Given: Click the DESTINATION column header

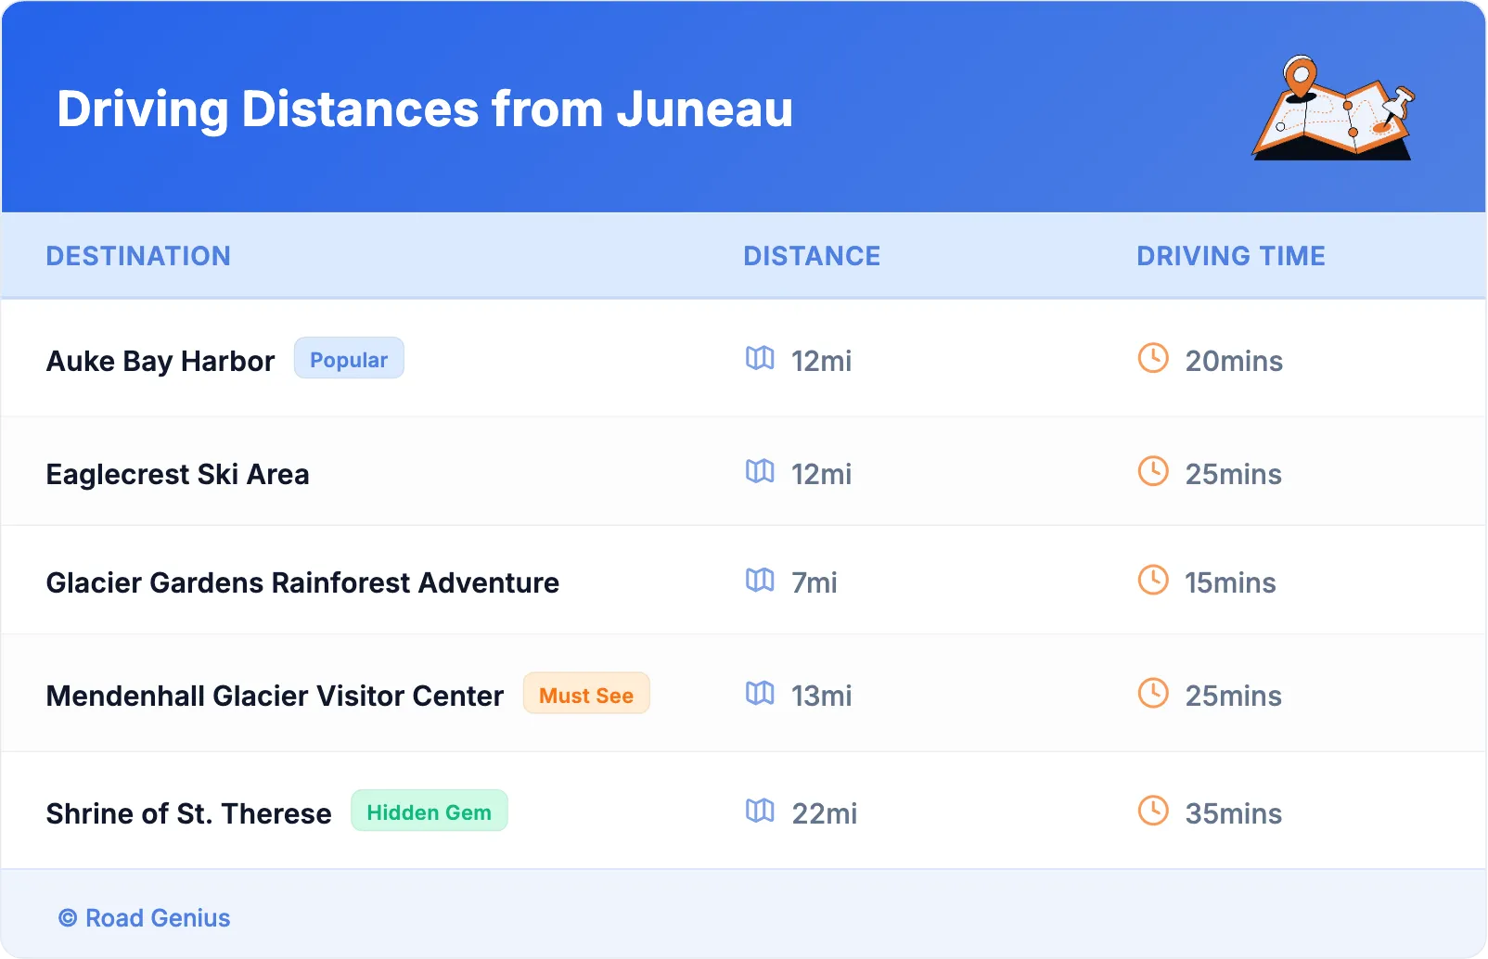Looking at the screenshot, I should [x=138, y=256].
